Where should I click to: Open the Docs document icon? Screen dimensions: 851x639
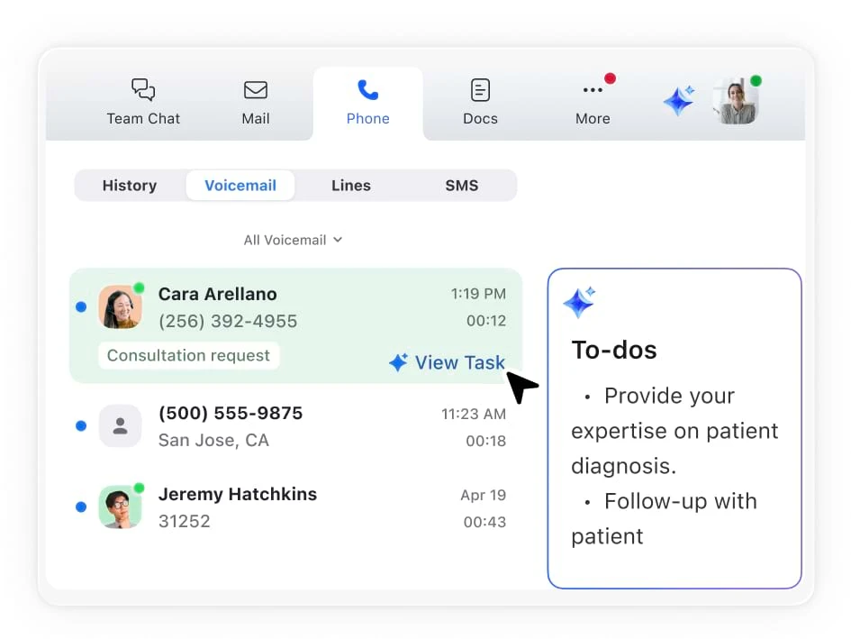[x=480, y=90]
